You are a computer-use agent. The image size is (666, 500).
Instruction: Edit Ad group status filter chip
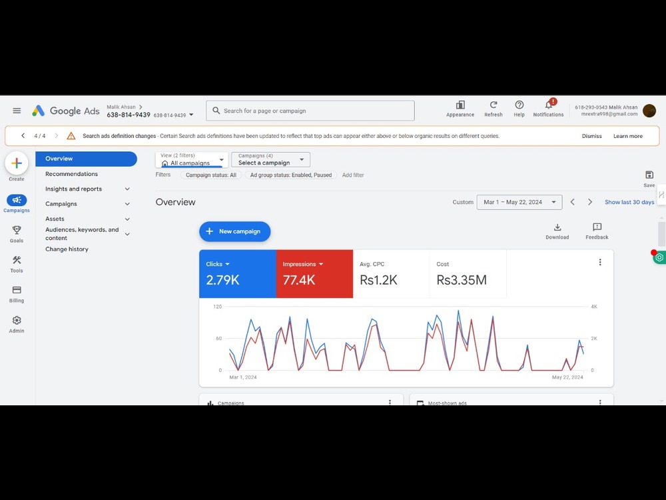[291, 175]
